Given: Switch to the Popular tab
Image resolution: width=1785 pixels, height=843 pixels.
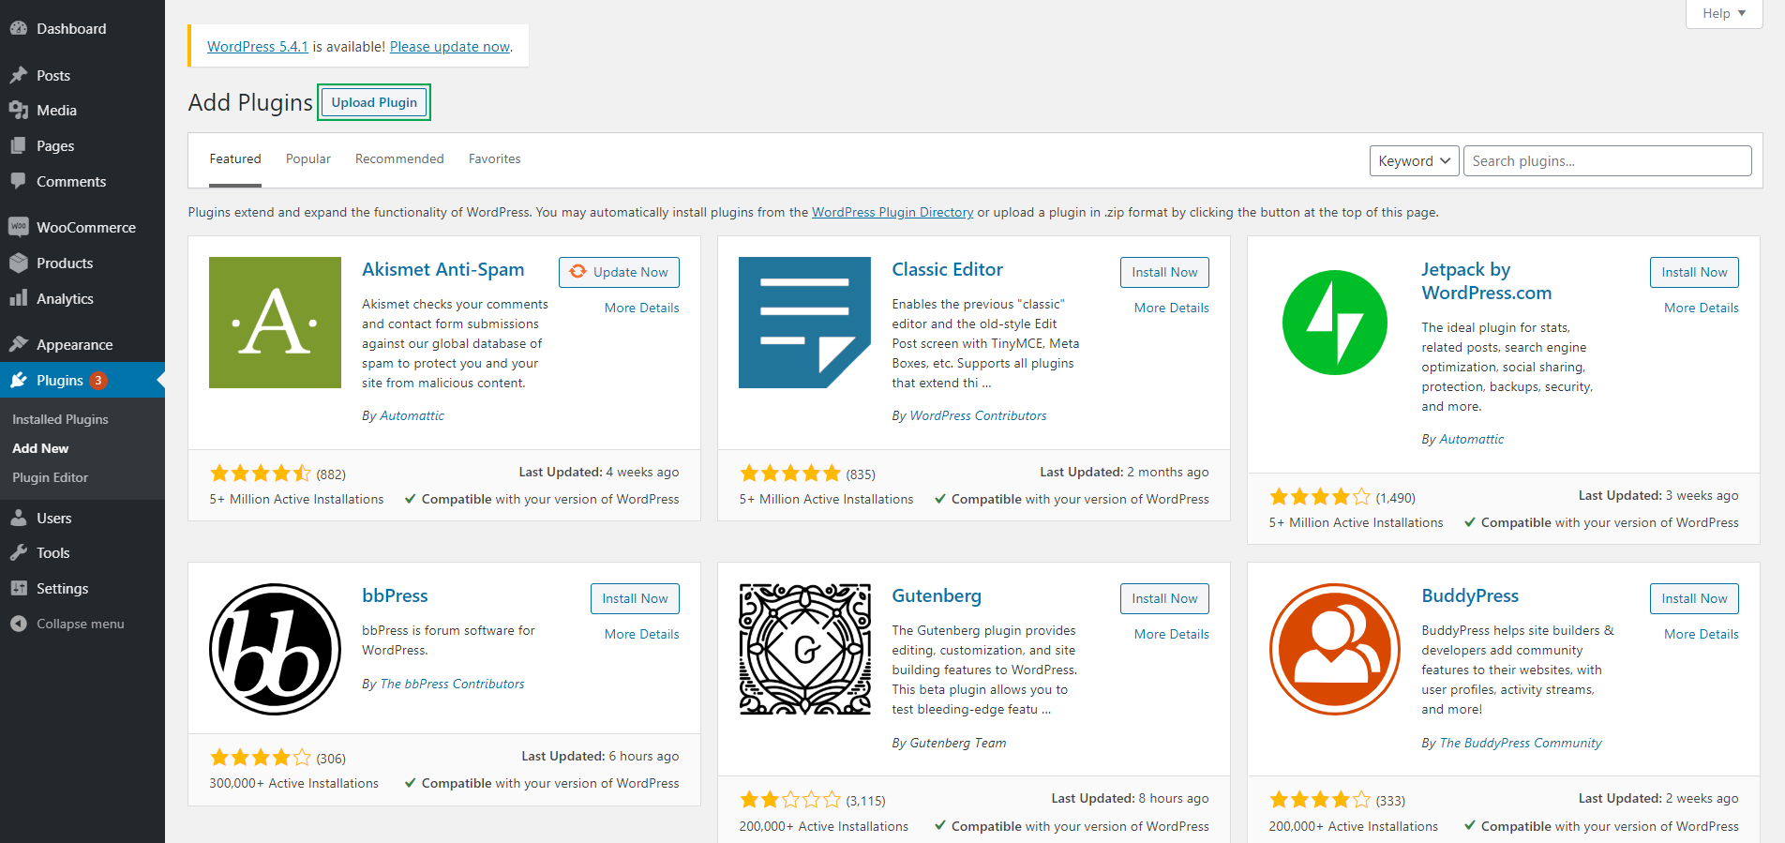Looking at the screenshot, I should 308,159.
